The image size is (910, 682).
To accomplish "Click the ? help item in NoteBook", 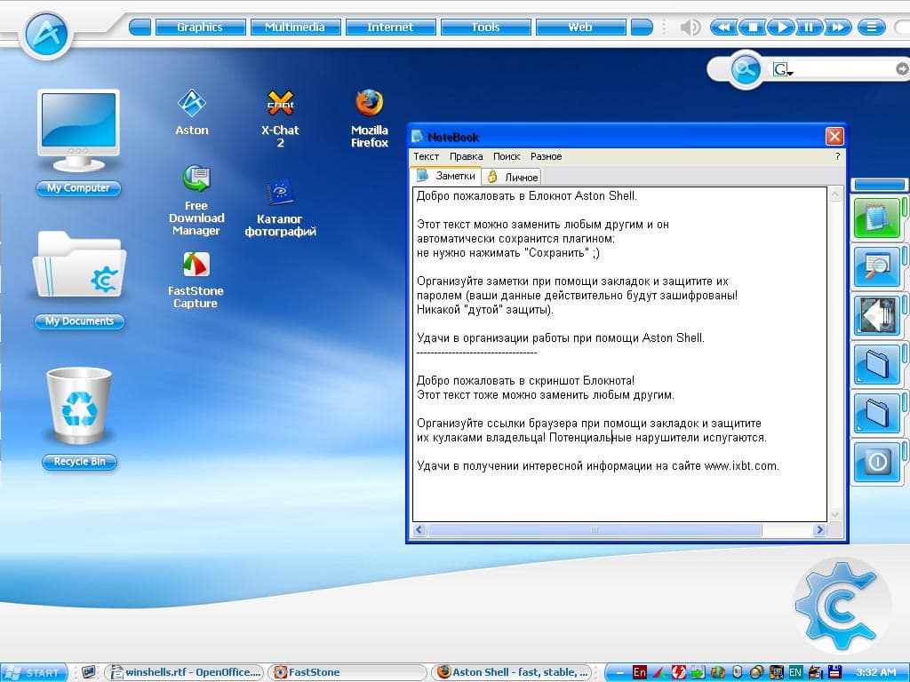I will click(837, 156).
